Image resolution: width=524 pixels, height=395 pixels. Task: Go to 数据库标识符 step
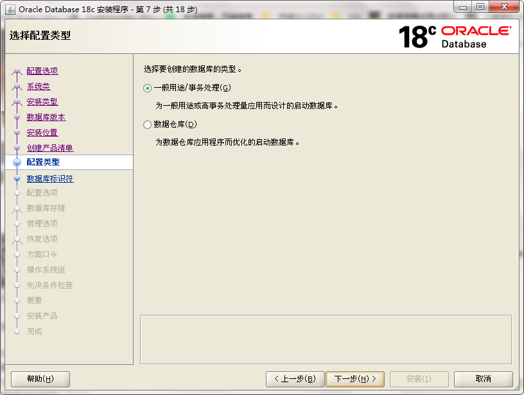point(50,179)
